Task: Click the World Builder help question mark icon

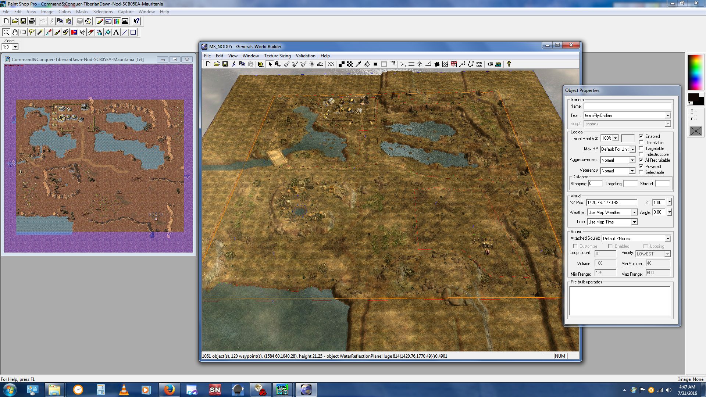Action: (x=509, y=64)
